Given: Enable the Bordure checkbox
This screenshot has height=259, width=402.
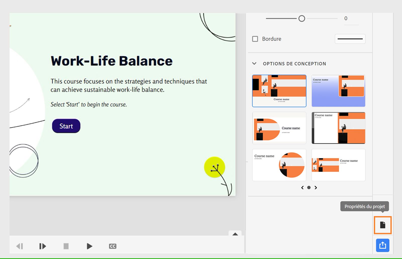Looking at the screenshot, I should click(x=255, y=39).
